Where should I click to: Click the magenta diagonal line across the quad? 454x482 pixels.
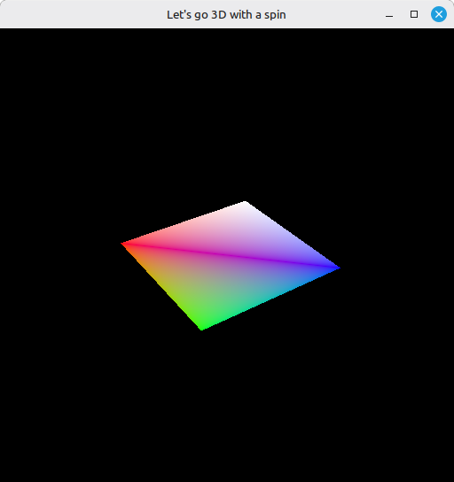[x=231, y=255]
